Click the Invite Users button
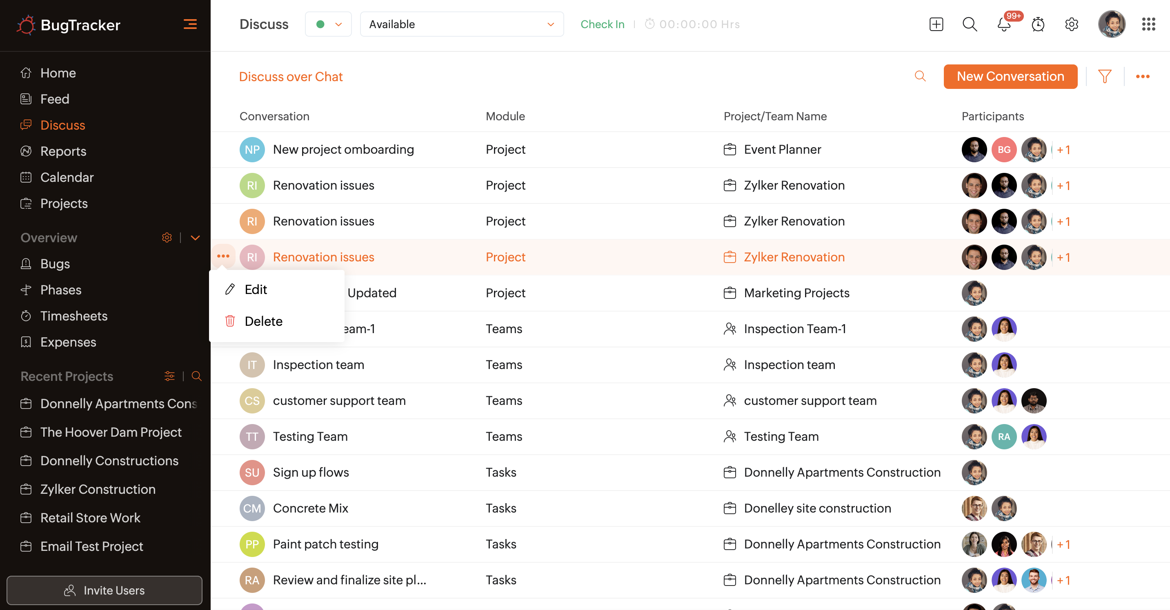 coord(105,590)
